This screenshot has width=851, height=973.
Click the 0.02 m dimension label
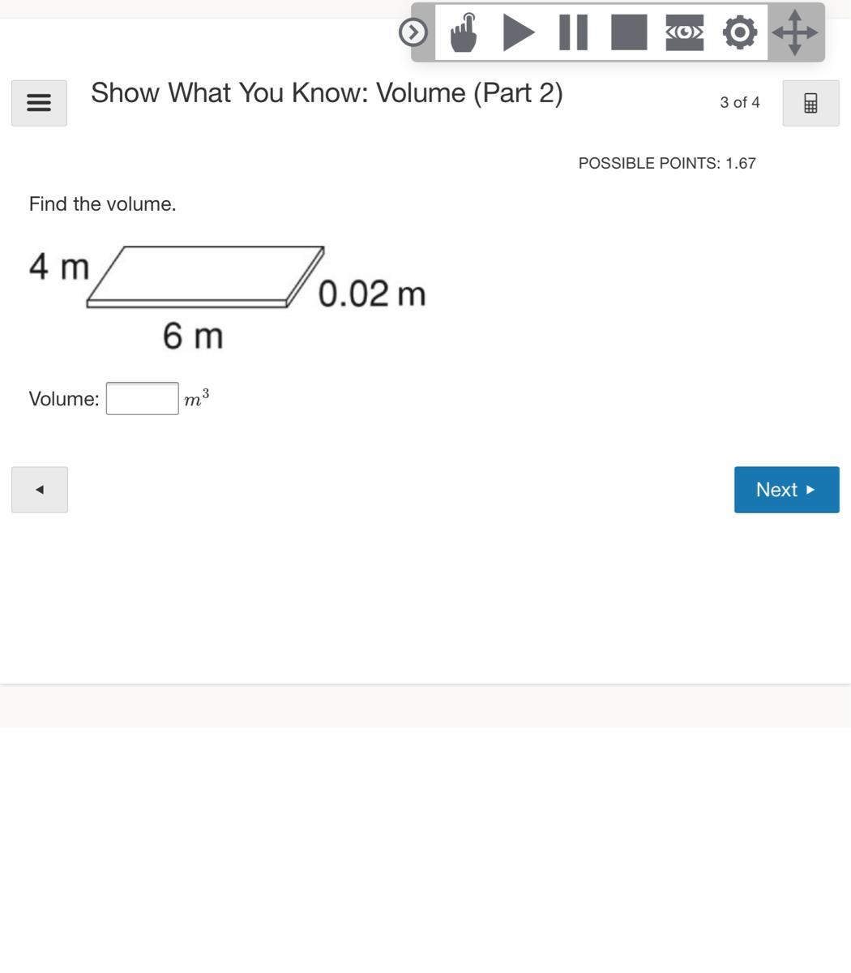[371, 294]
